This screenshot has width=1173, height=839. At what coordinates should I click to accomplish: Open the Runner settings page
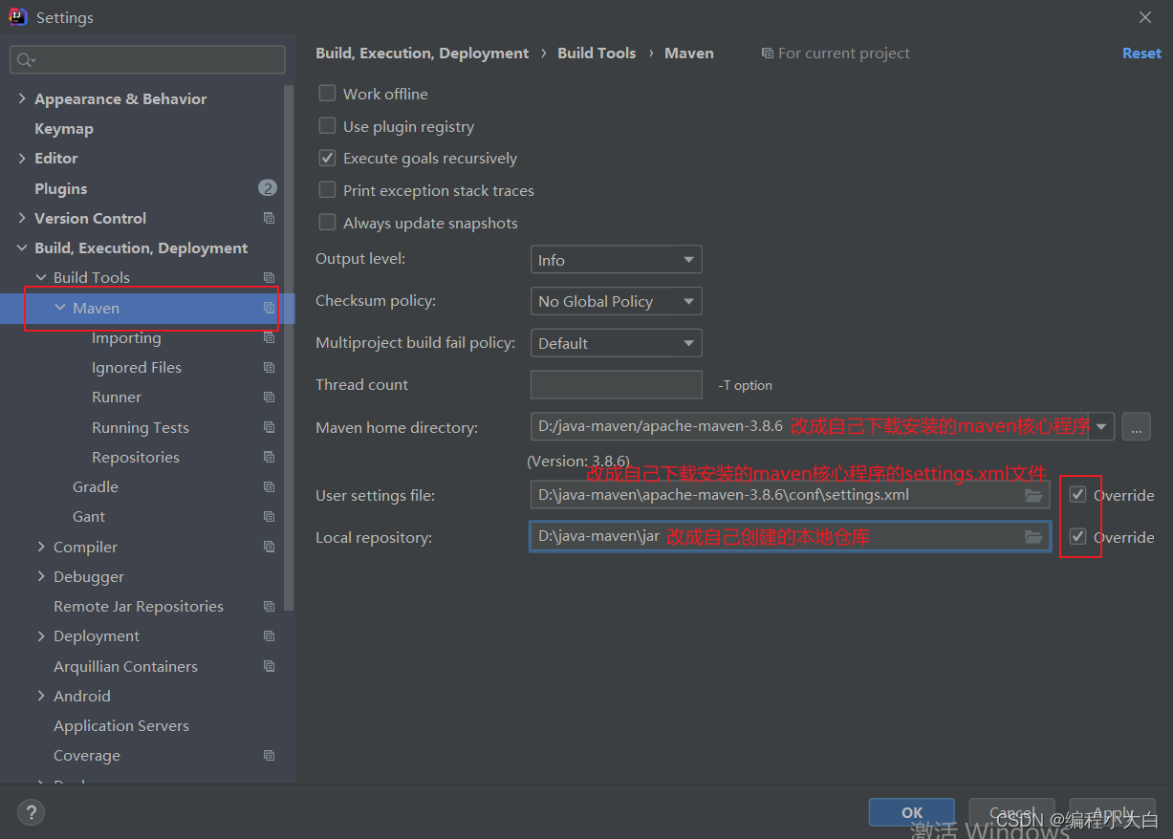pos(117,397)
